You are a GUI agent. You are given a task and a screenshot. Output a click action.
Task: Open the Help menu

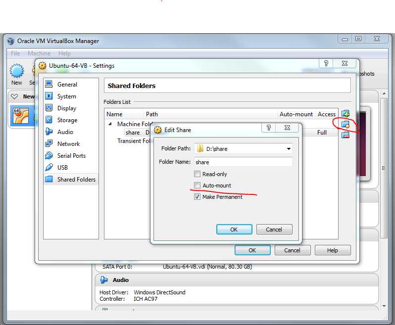(64, 53)
